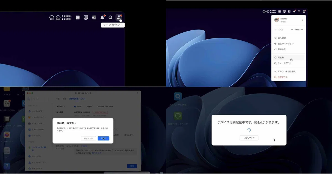Click the blue 適用 button in control panel

[132, 166]
